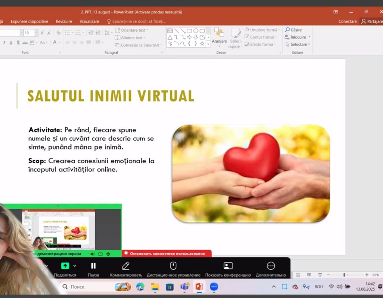Click Остановить совместное использование button
Viewport: 383px width, 298px height.
click(167, 254)
